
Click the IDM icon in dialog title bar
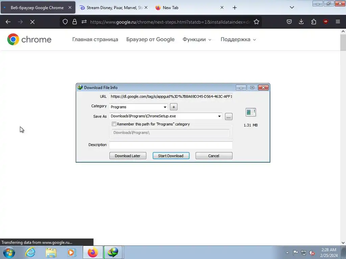80,87
